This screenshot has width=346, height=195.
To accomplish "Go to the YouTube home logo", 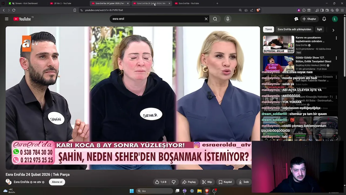I will click(x=22, y=19).
